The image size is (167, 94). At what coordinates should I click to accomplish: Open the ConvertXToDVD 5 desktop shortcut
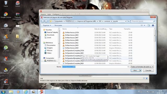tap(6, 61)
